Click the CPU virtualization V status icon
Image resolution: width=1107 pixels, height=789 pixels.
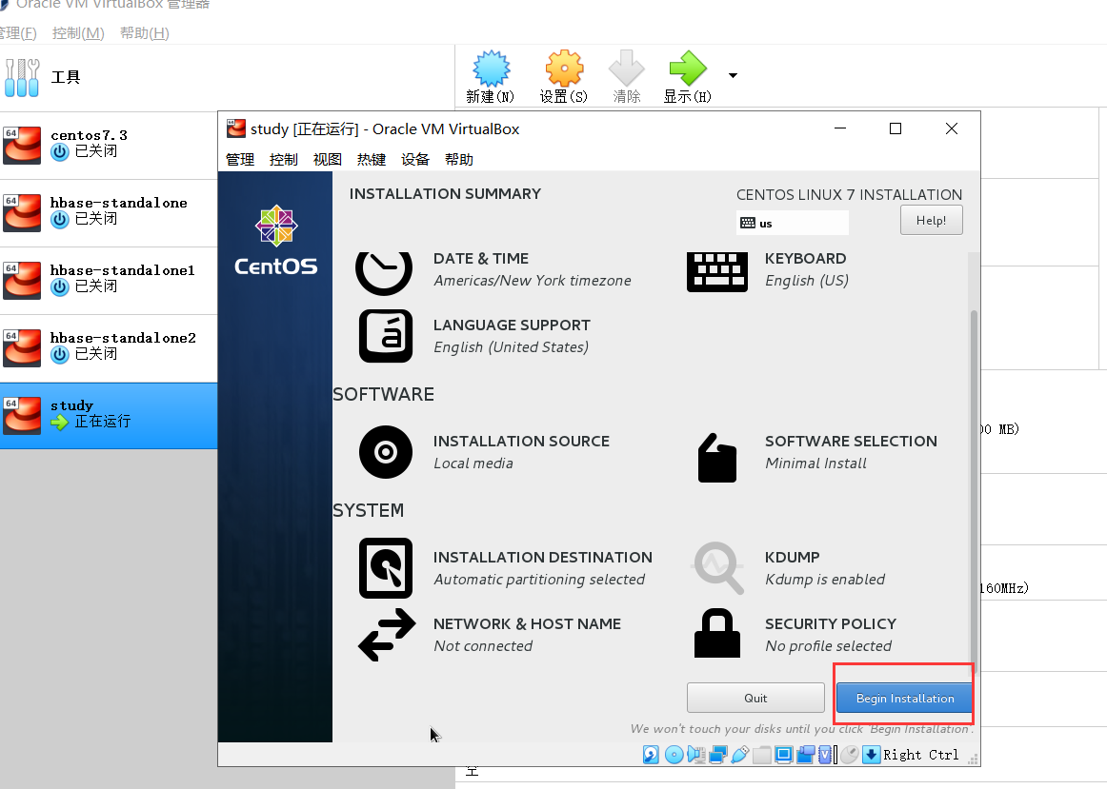pos(825,755)
